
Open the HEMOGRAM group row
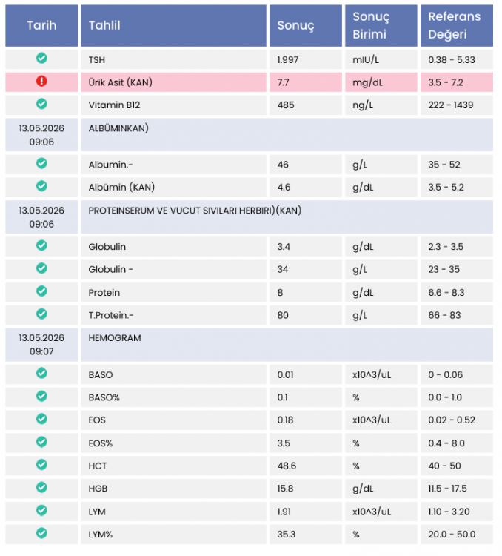coord(249,345)
